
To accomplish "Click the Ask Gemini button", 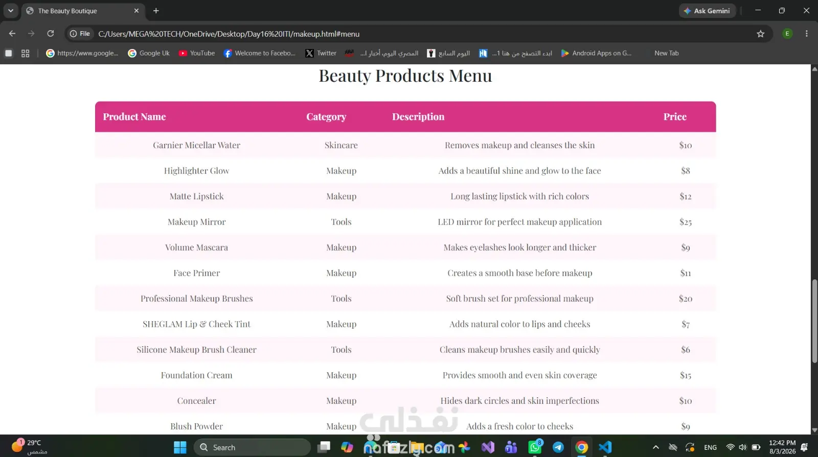I will [x=707, y=11].
